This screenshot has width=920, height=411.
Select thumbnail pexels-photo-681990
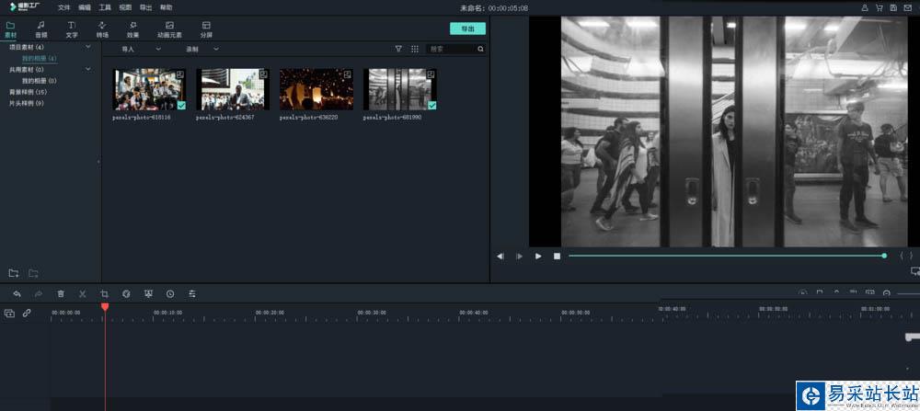[399, 89]
